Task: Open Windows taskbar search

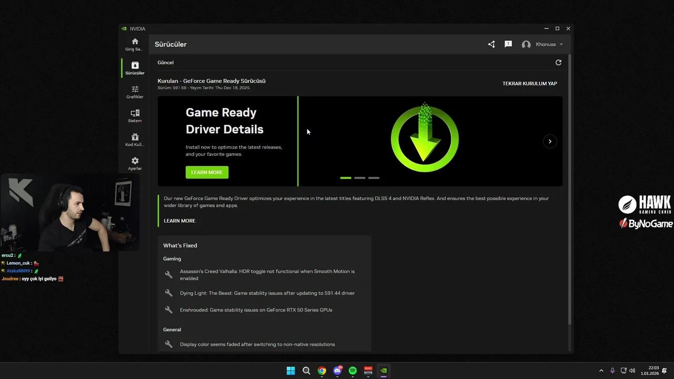Action: point(306,371)
